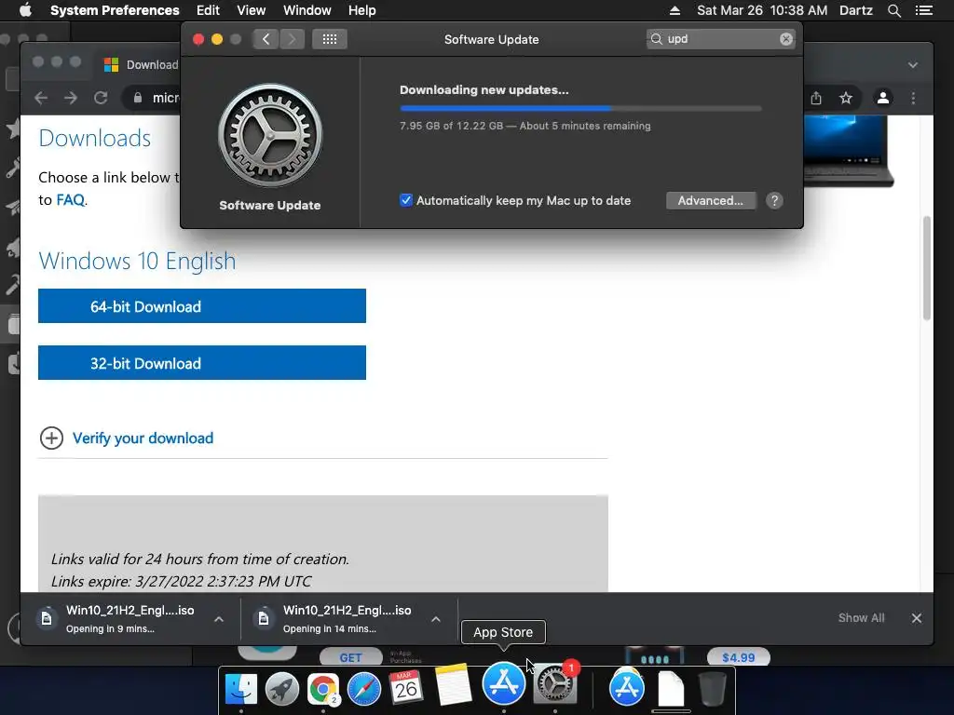
Task: Reload the Chrome page
Action: [101, 98]
